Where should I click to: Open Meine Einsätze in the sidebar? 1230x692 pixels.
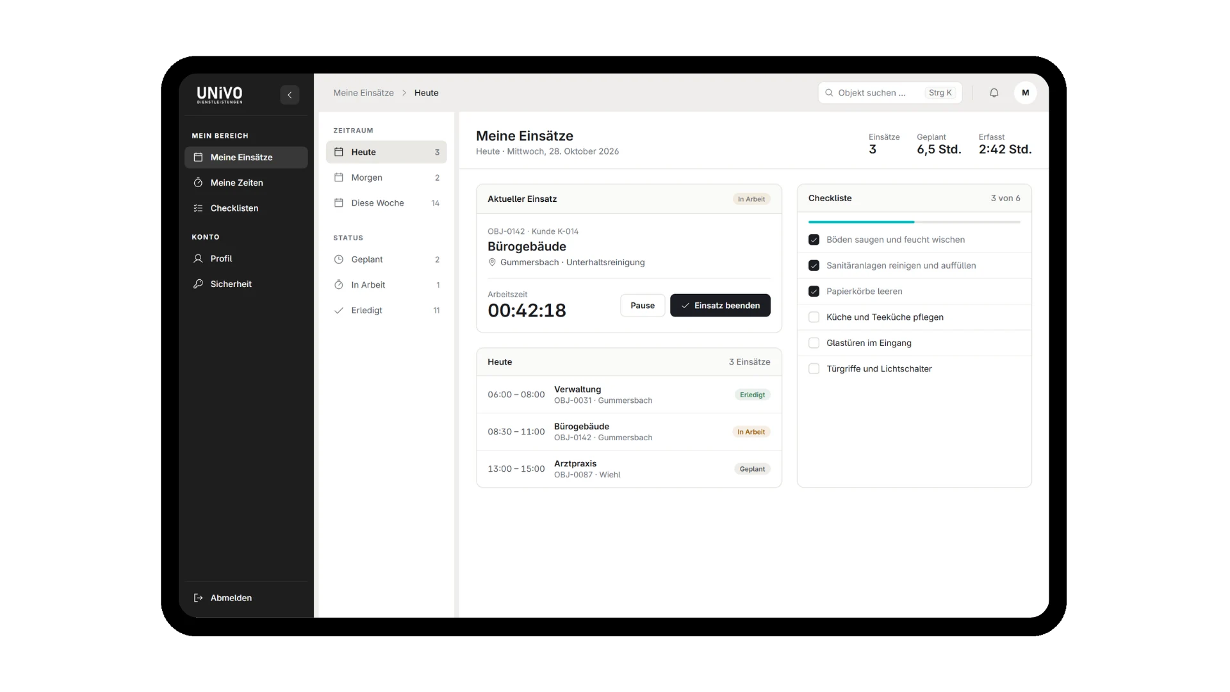pyautogui.click(x=246, y=158)
